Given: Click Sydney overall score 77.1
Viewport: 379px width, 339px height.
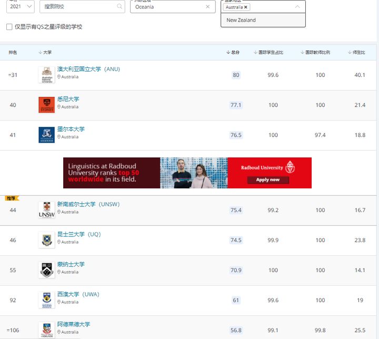Looking at the screenshot, I should [236, 105].
